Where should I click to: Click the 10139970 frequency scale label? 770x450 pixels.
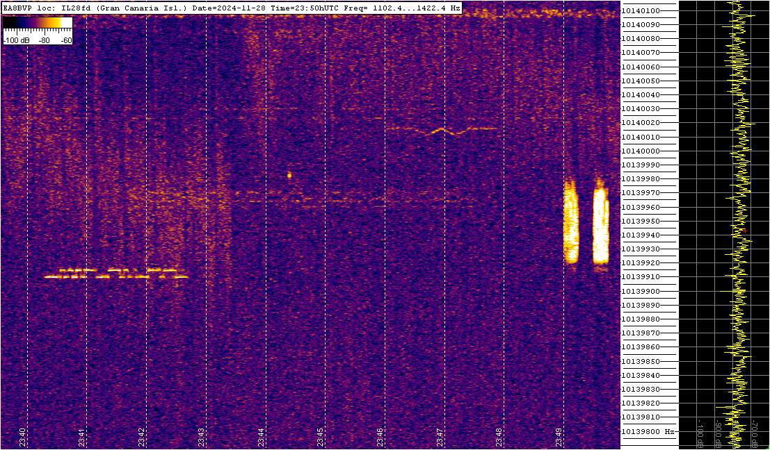tap(641, 192)
